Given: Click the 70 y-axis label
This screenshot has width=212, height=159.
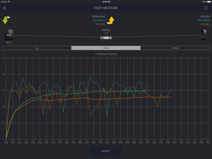Looking at the screenshot, I should coord(3,58).
